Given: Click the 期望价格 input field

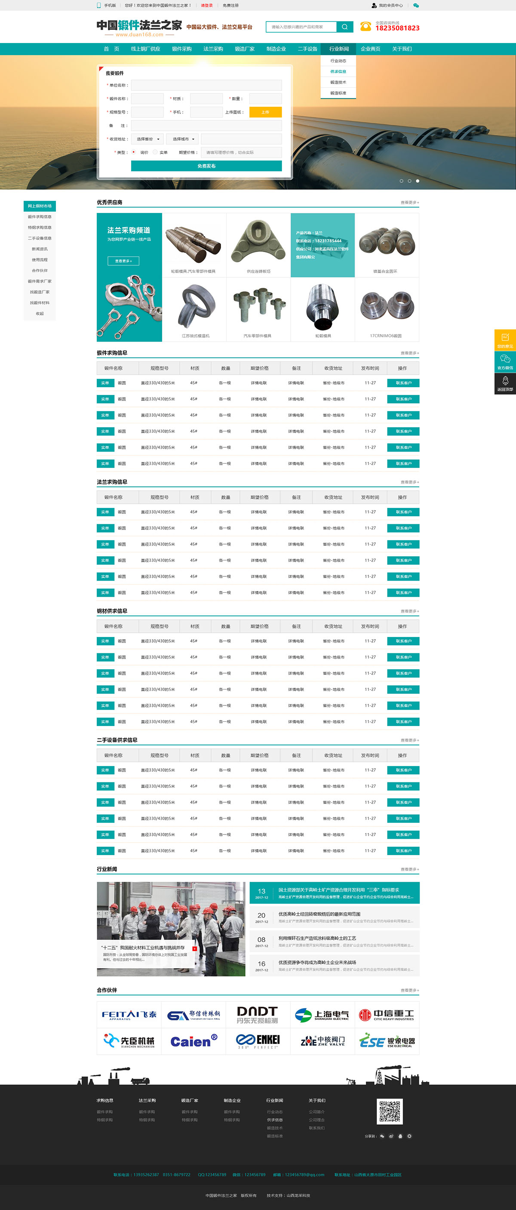Looking at the screenshot, I should point(241,152).
